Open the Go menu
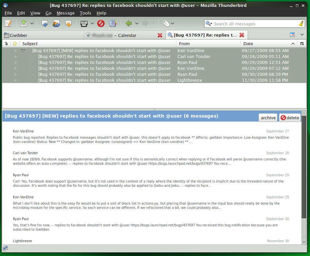This screenshot has height=256, width=310. (x=48, y=13)
